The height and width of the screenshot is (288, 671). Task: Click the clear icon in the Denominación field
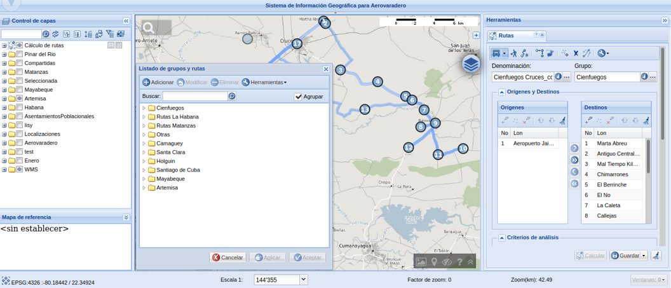[558, 77]
